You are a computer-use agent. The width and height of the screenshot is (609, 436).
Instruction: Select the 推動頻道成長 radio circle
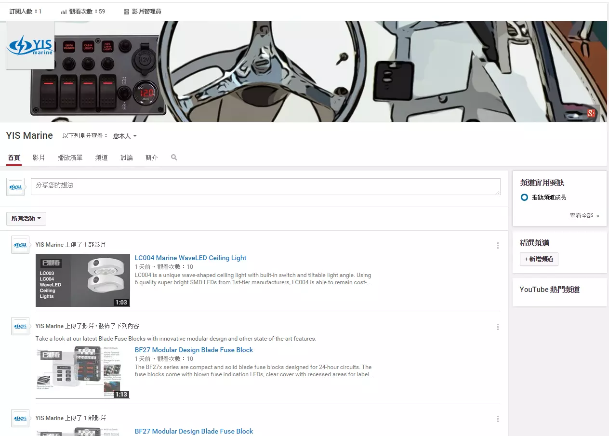[x=524, y=198]
